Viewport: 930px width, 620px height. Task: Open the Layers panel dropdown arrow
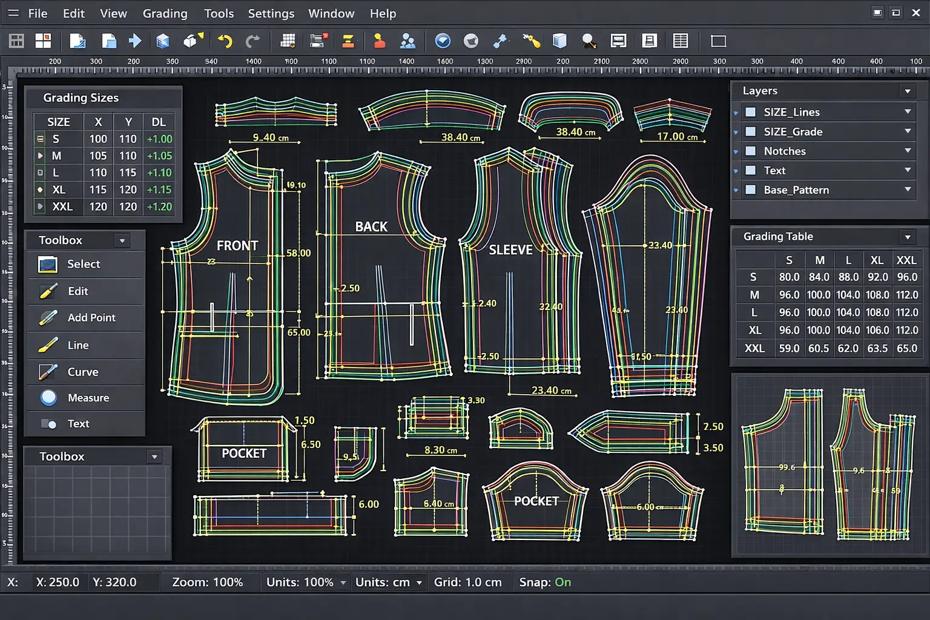pyautogui.click(x=907, y=91)
